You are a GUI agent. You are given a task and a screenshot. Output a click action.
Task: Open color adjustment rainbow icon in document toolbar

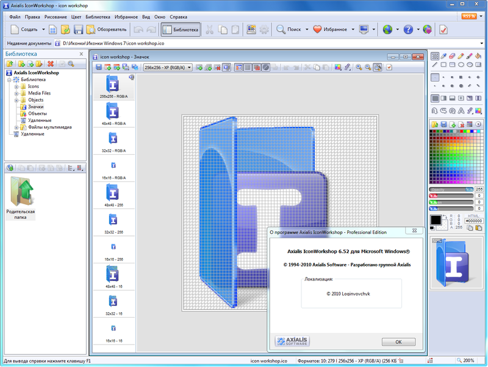pyautogui.click(x=338, y=67)
